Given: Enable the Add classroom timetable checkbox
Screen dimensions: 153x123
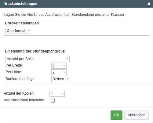Looking at the screenshot, I should tap(53, 100).
